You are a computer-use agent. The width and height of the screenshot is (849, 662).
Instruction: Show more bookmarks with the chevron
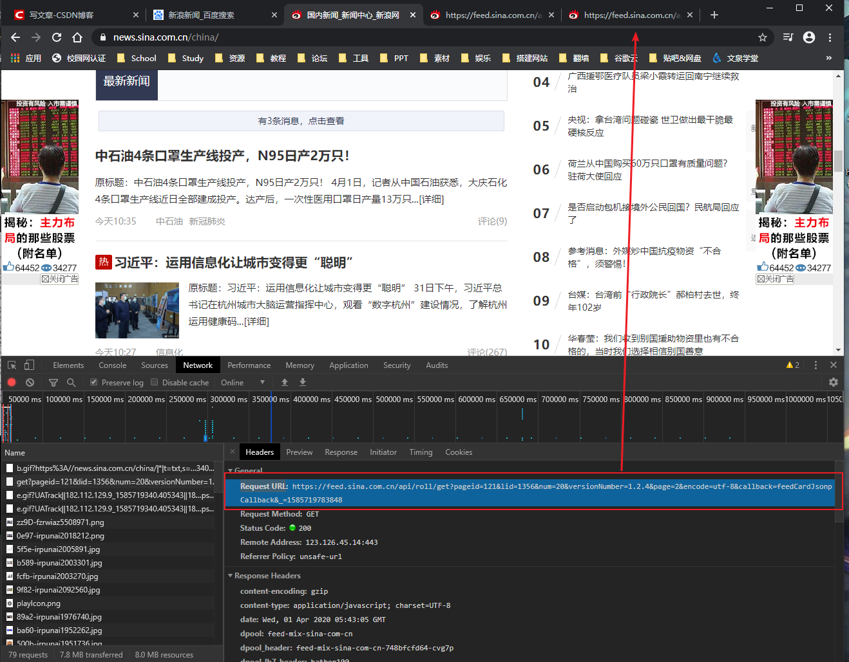[829, 58]
